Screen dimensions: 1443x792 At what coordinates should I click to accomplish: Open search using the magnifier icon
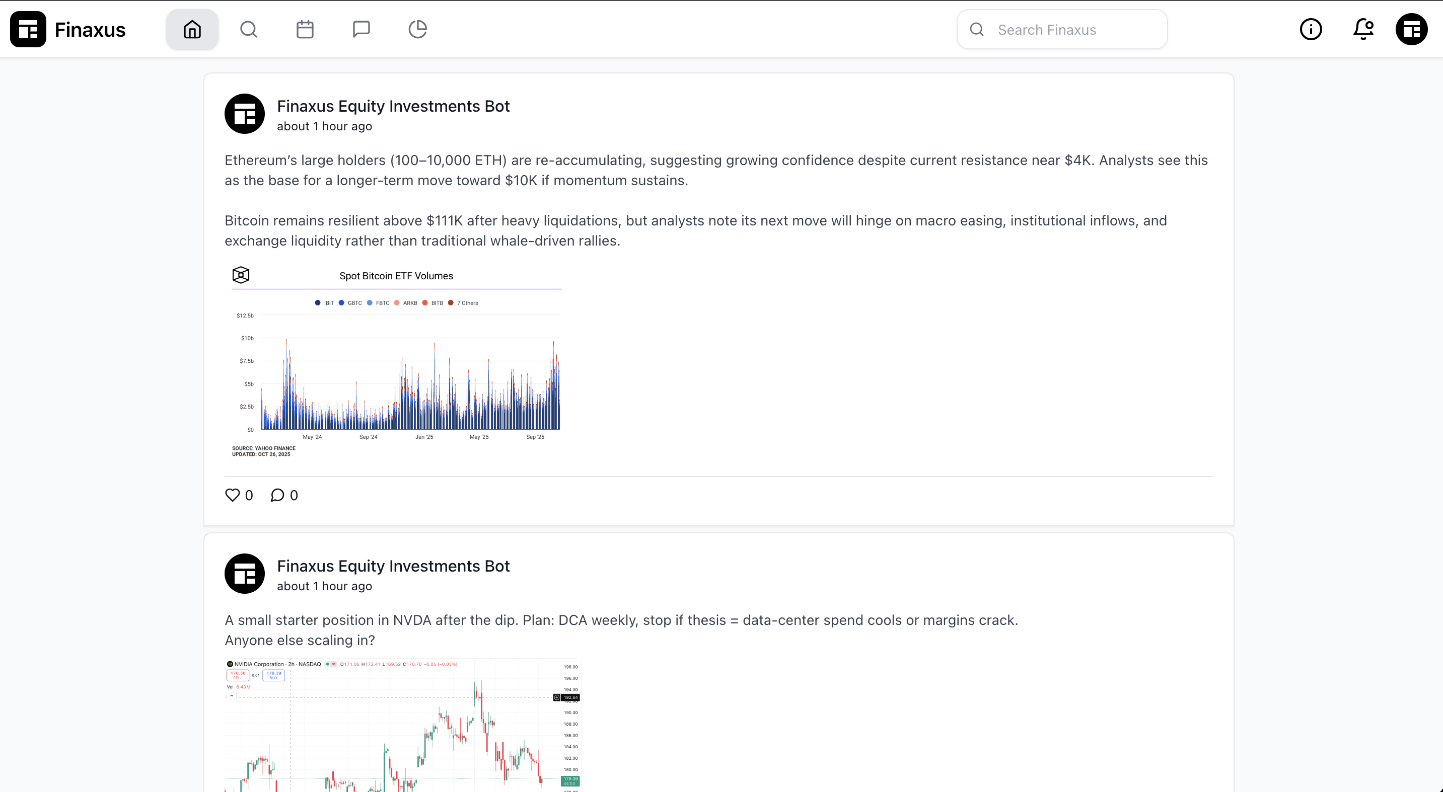248,29
